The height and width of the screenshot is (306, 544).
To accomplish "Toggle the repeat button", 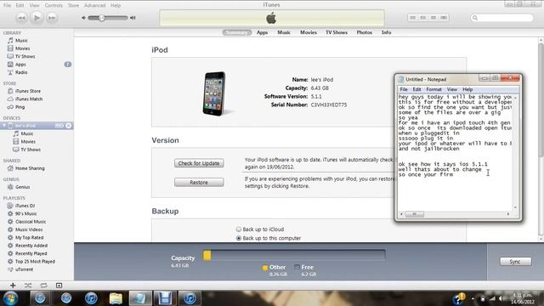I will (x=43, y=286).
